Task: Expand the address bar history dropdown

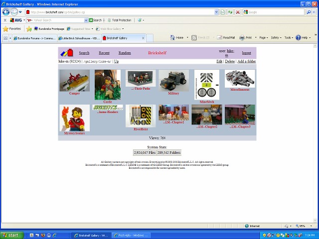Action: click(216, 12)
